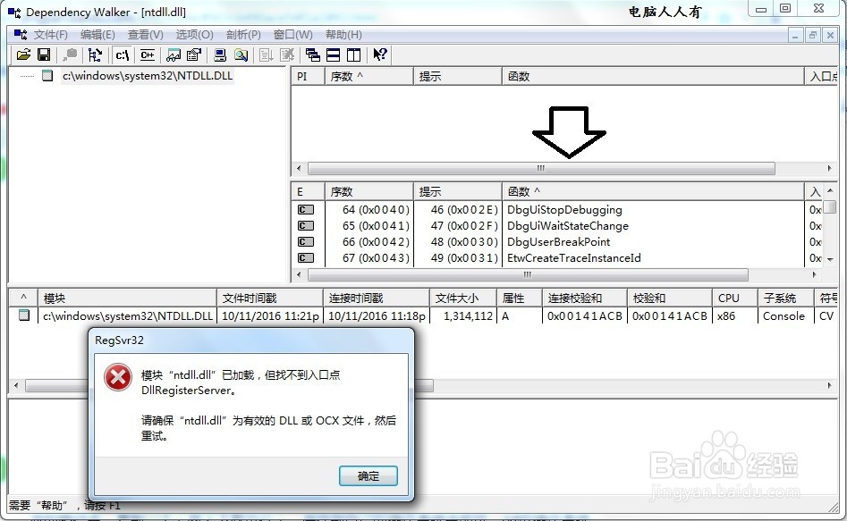Viewport: 847px width, 521px height.
Task: Restore the inner ntdll.dll child window
Action: 812,35
